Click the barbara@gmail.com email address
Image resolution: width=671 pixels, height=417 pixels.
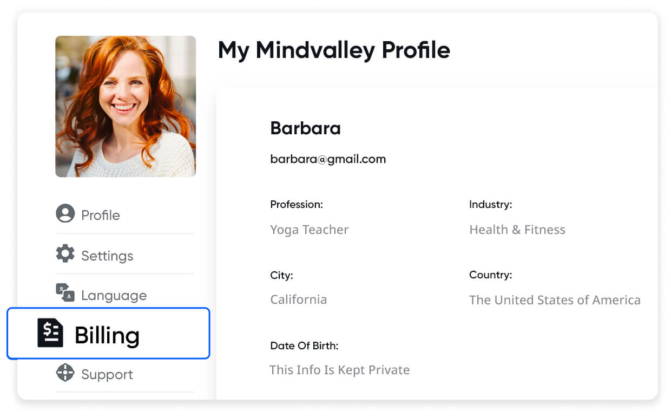pyautogui.click(x=328, y=159)
